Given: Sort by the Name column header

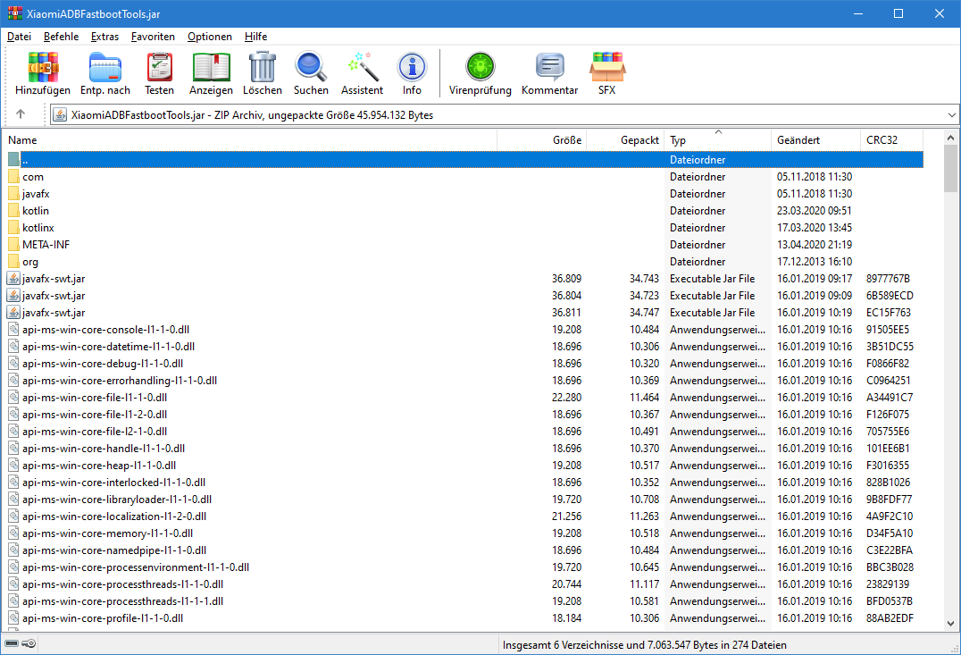Looking at the screenshot, I should (x=249, y=139).
